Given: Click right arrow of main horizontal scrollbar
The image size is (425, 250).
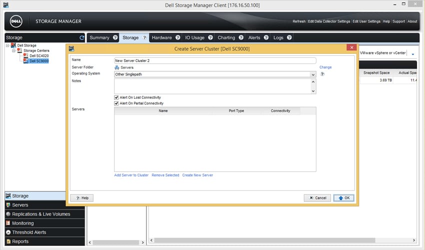Looking at the screenshot, I should (414, 240).
